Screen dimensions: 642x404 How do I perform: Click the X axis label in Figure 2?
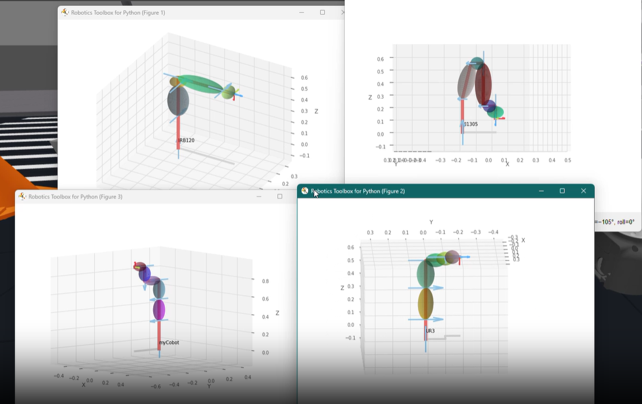coord(523,240)
